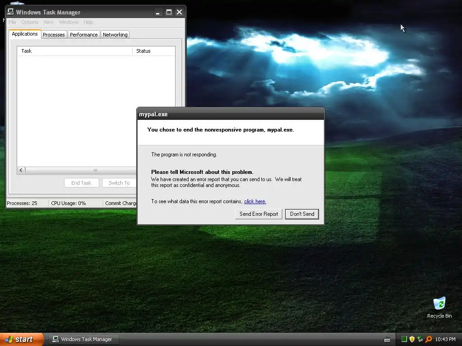This screenshot has height=346, width=462.
Task: Open the Performance tab
Action: click(83, 34)
